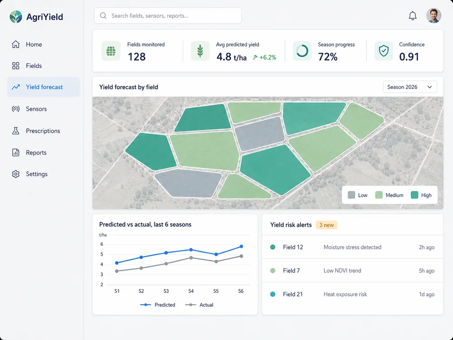The height and width of the screenshot is (340, 453).
Task: Focus the search fields, sensors, reports box
Action: tap(168, 15)
